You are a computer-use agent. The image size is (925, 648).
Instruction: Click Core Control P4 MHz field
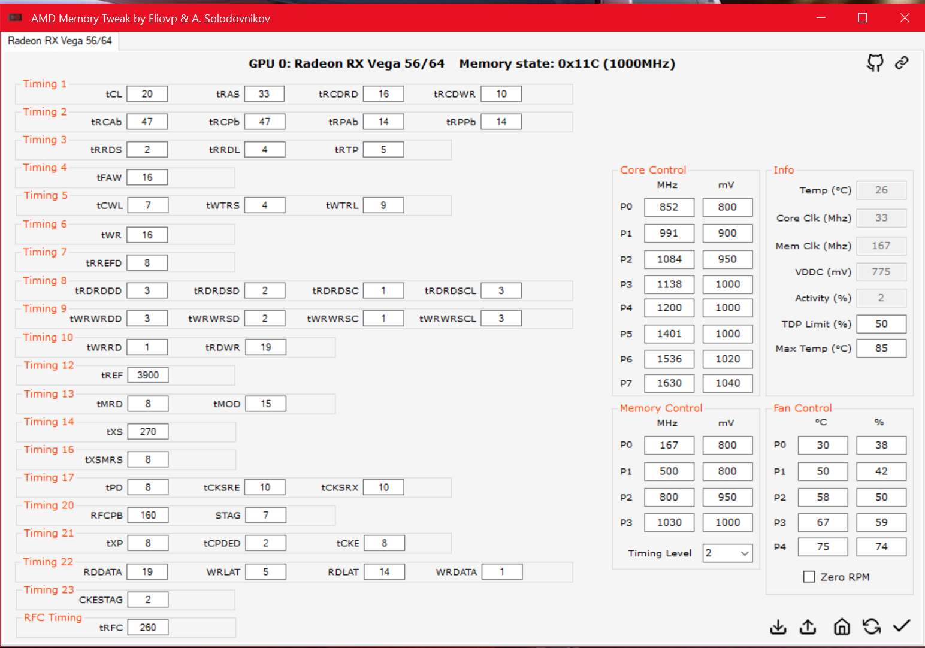tap(669, 308)
